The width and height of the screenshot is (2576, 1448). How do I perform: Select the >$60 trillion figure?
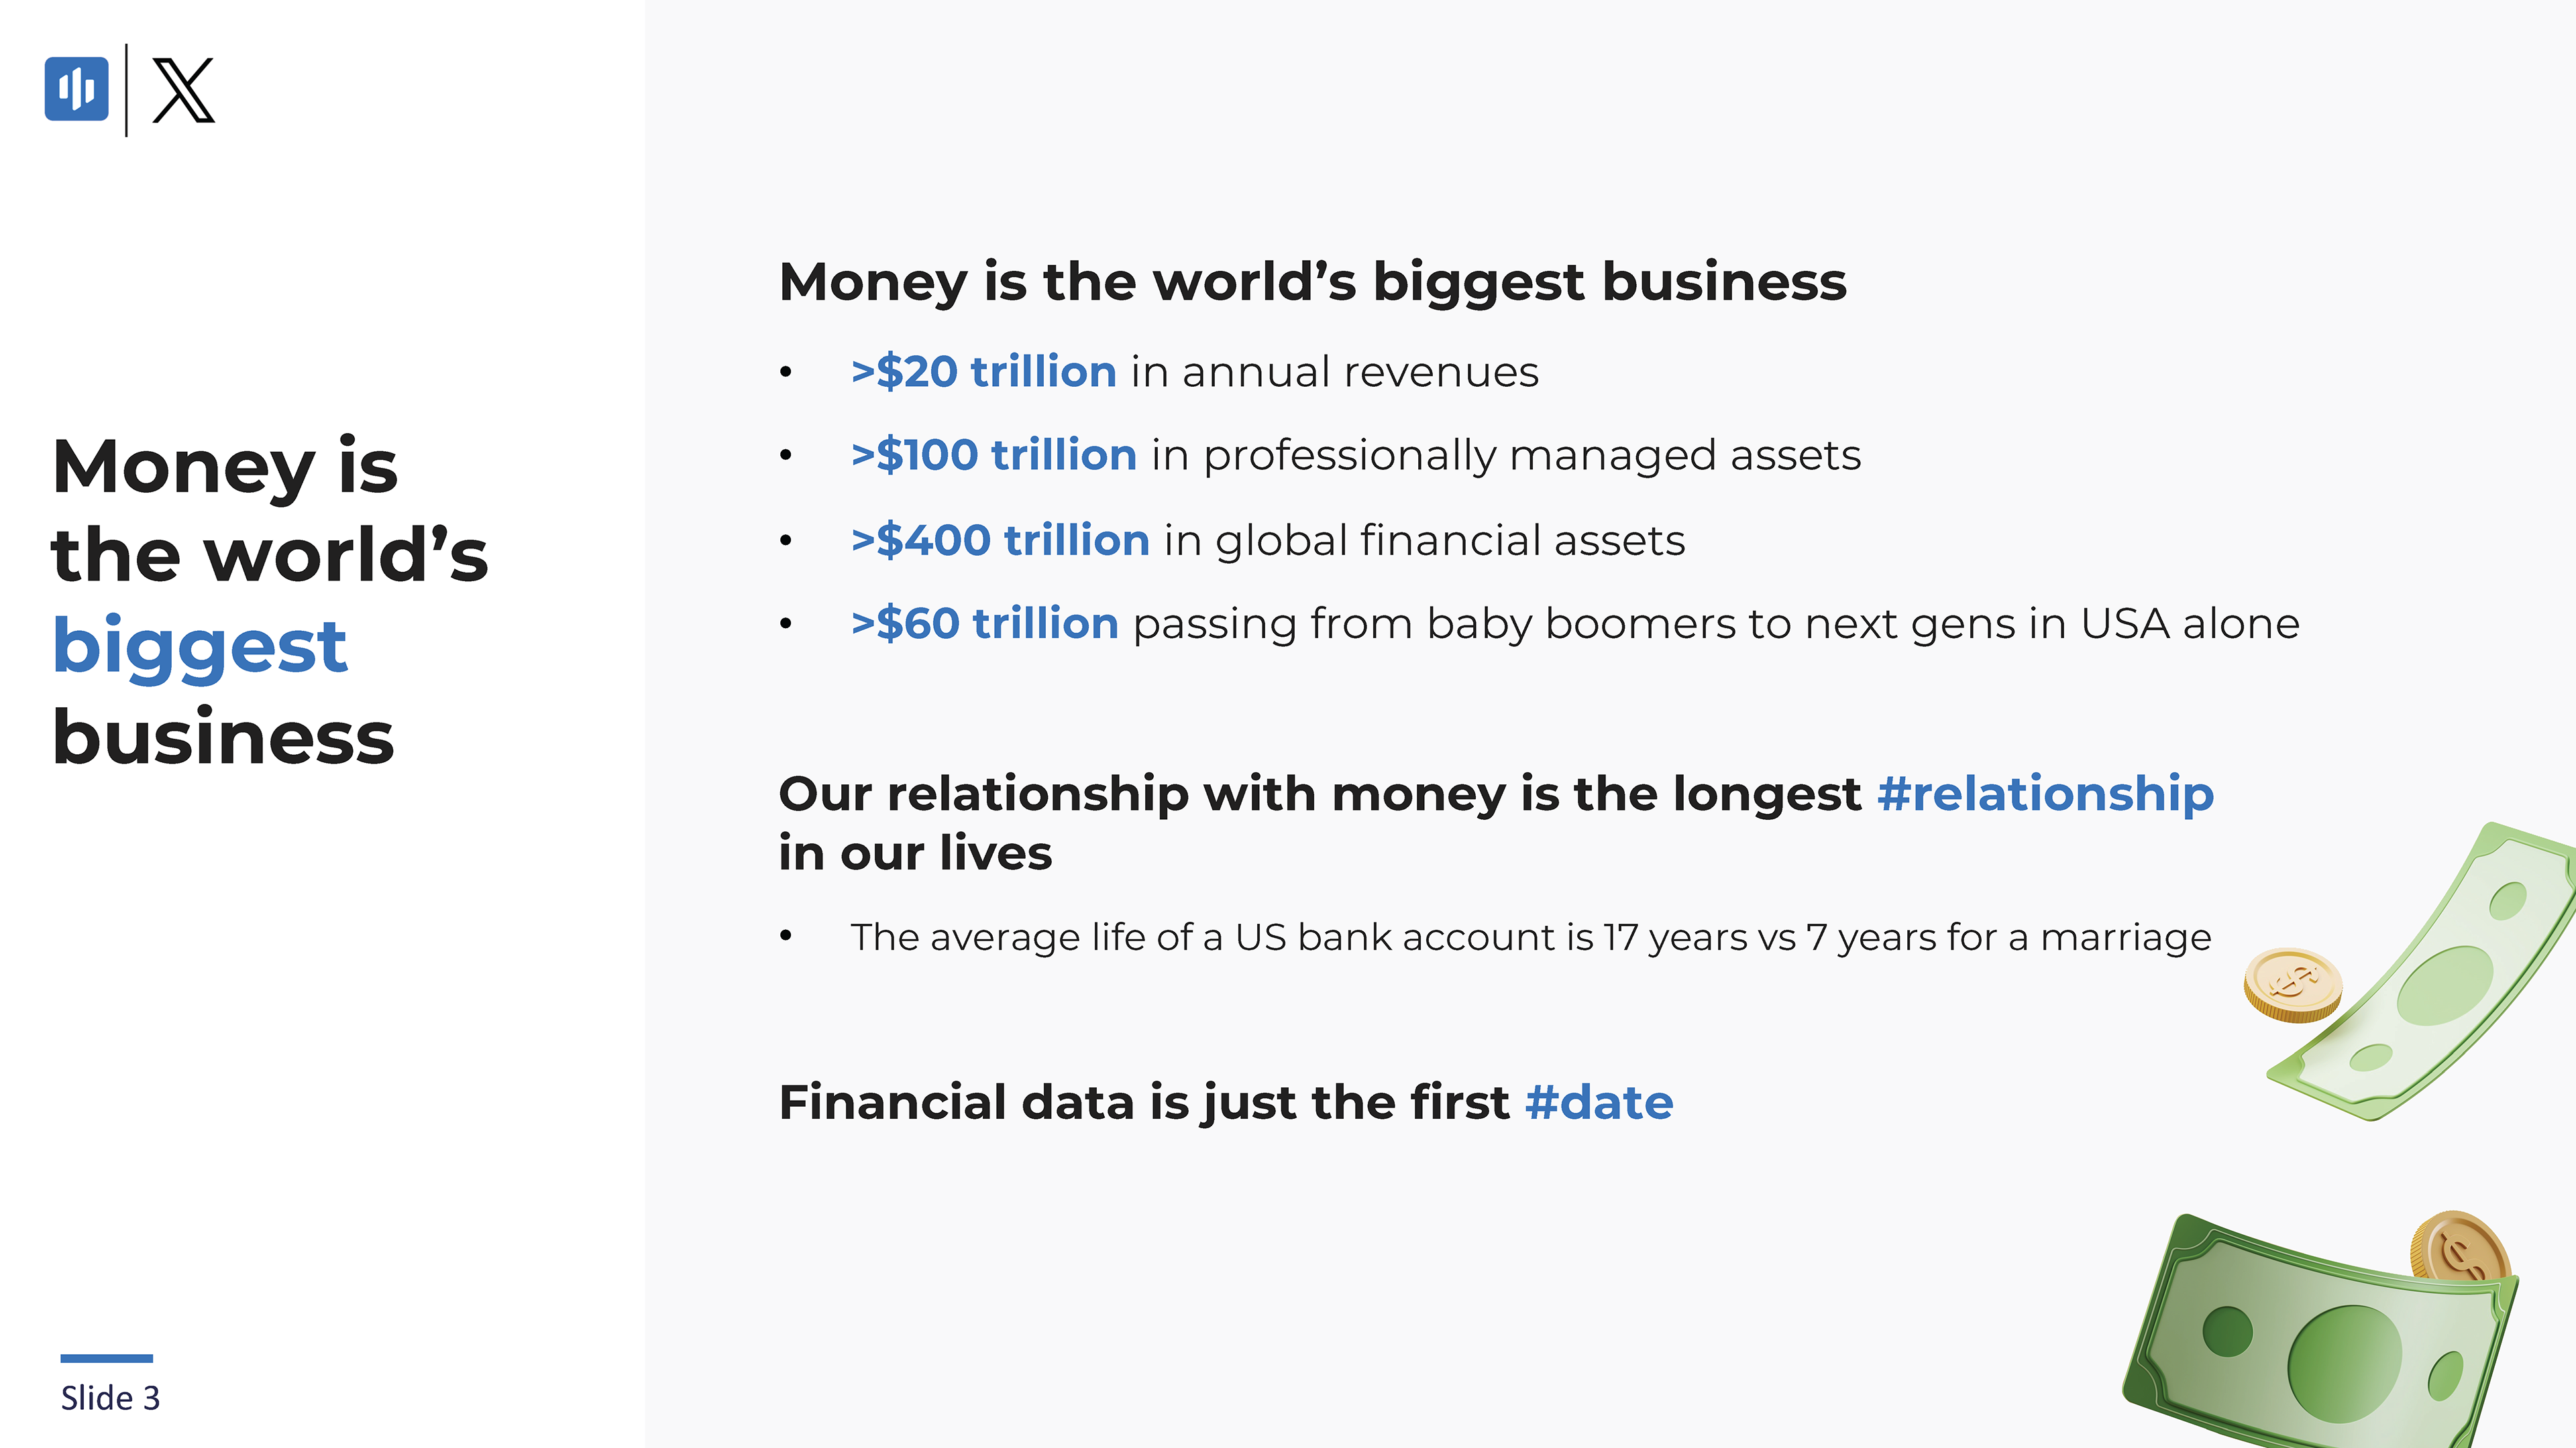tap(984, 623)
